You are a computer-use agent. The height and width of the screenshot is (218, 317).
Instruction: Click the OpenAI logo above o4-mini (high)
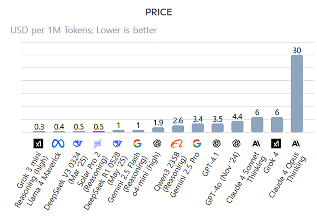coord(157,144)
